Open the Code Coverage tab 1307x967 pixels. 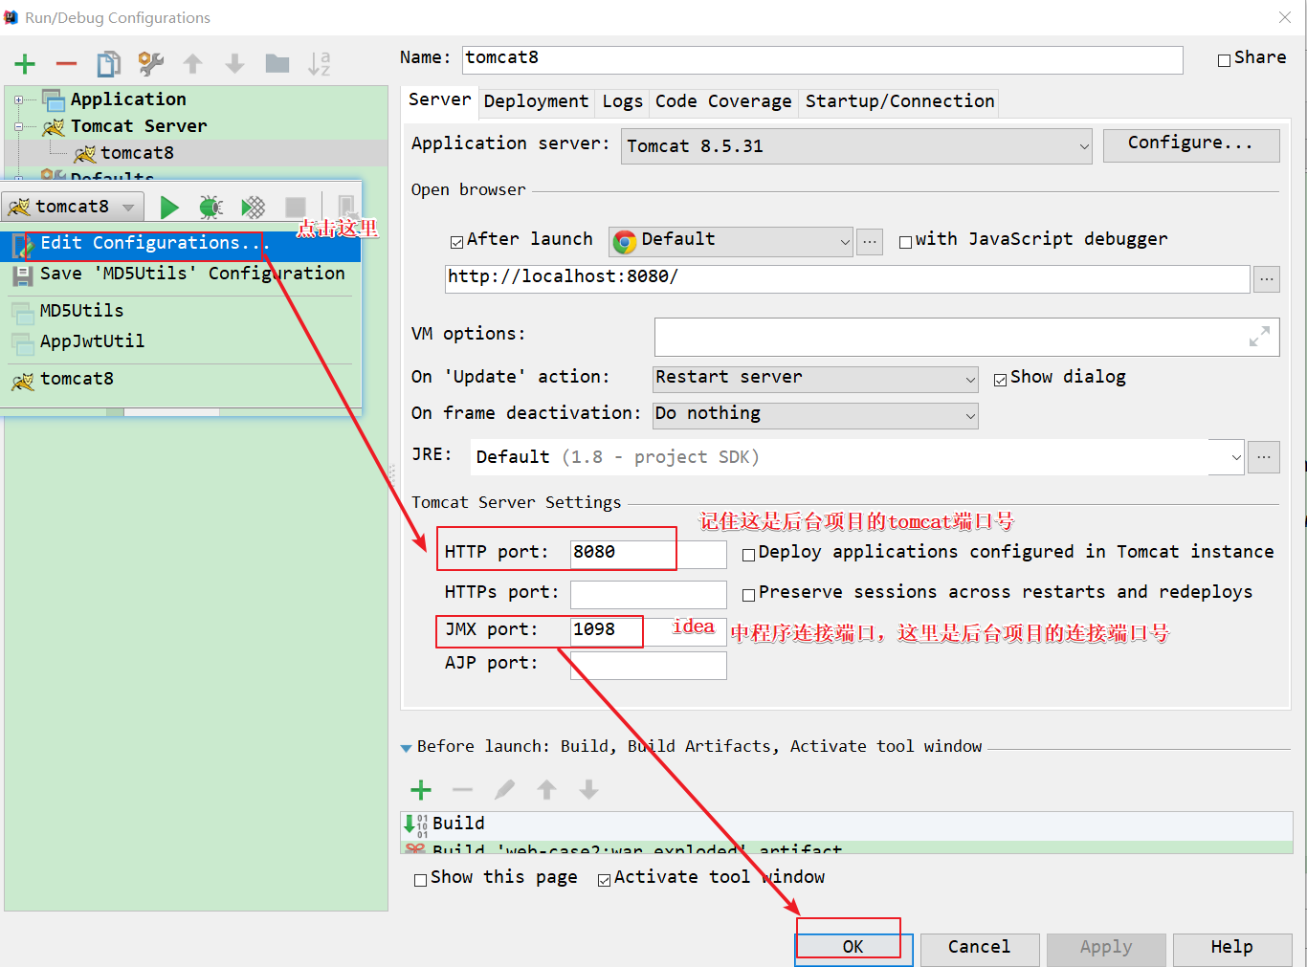pyautogui.click(x=723, y=101)
